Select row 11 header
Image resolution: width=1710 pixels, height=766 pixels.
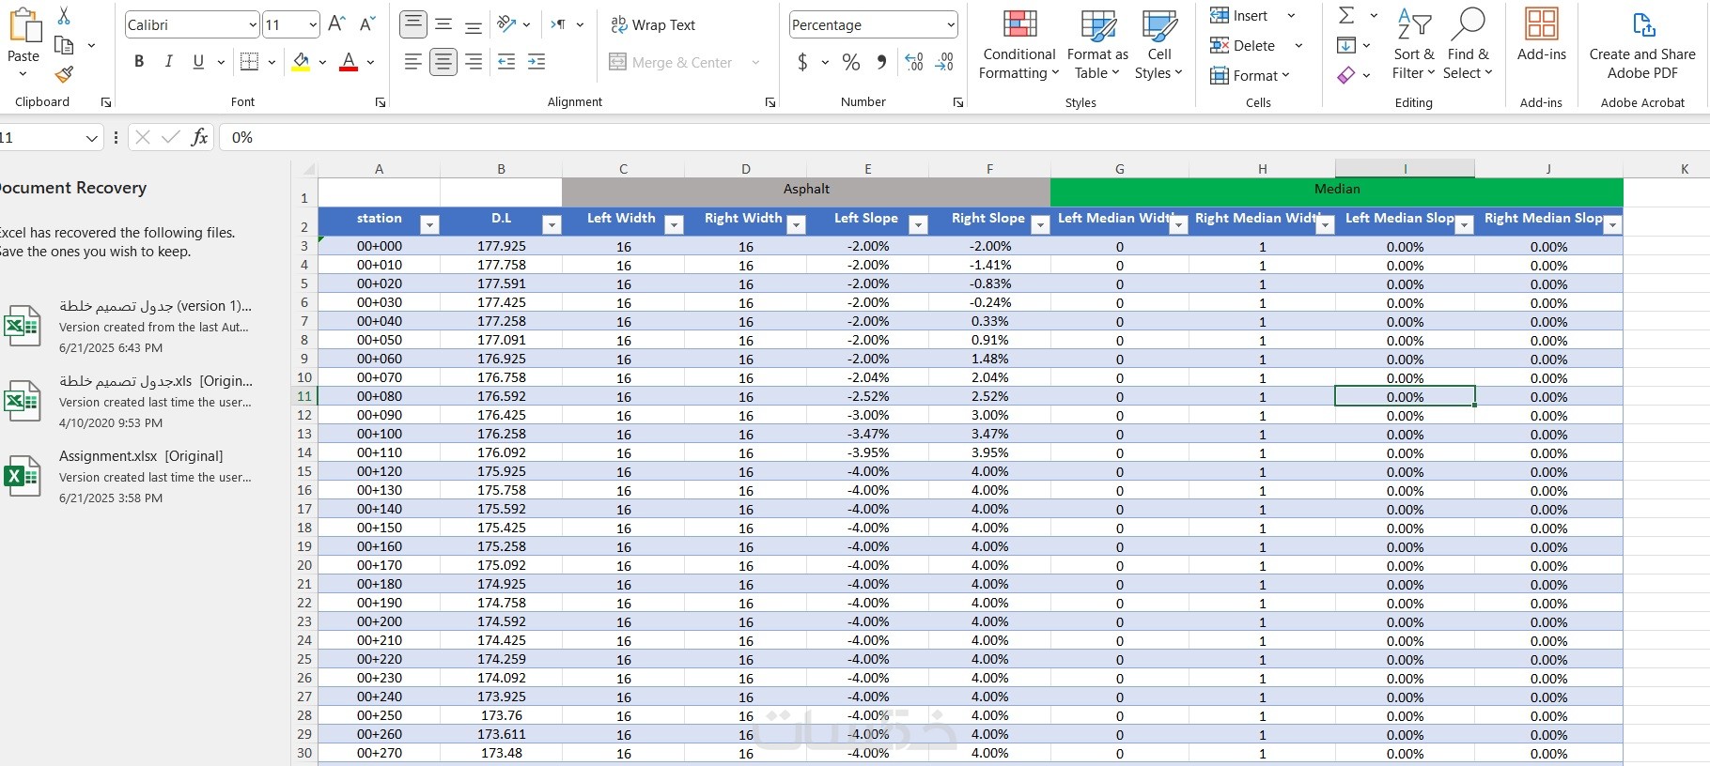click(304, 396)
